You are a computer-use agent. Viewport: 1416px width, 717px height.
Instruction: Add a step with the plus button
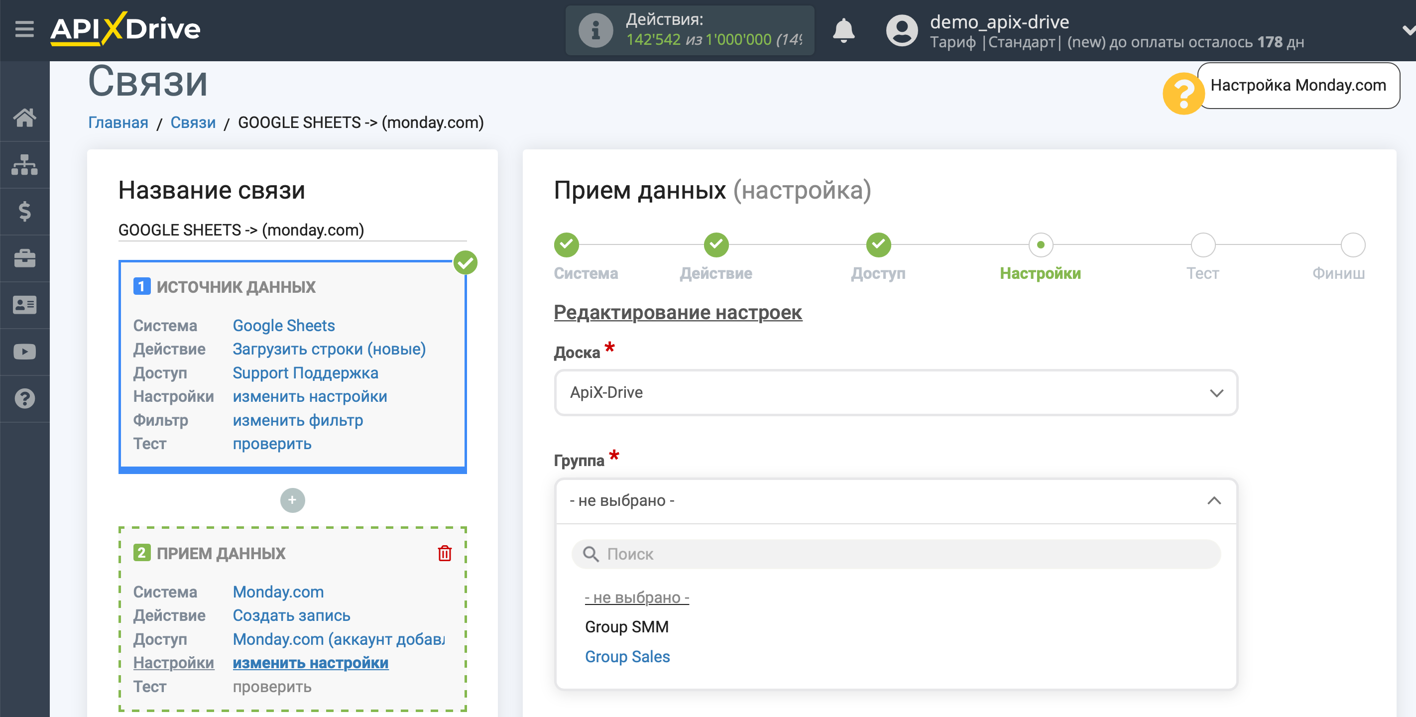pyautogui.click(x=292, y=500)
